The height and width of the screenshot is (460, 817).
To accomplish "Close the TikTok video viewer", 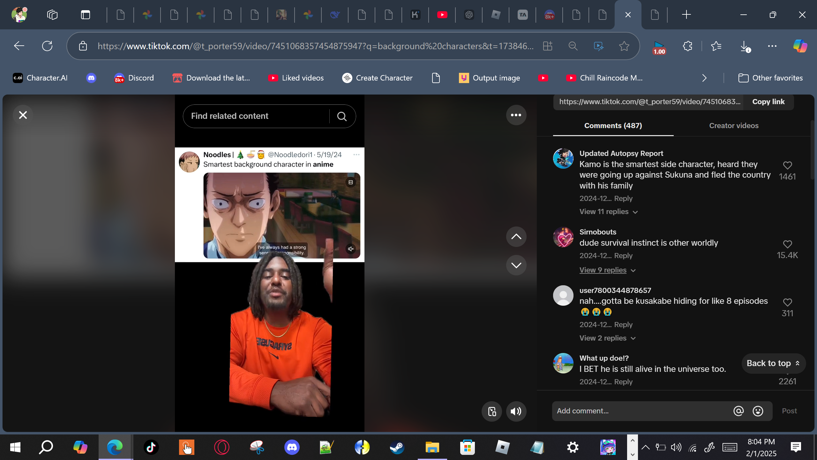I will 23,115.
